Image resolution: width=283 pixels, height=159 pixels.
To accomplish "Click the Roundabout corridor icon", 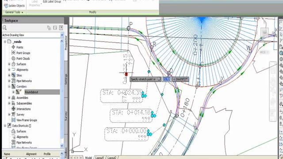I will tap(18, 92).
